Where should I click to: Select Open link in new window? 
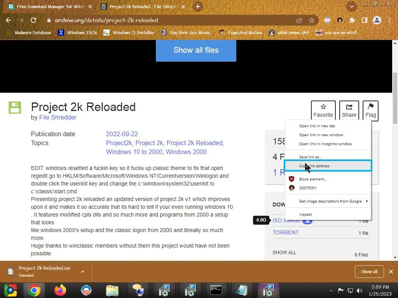328,135
